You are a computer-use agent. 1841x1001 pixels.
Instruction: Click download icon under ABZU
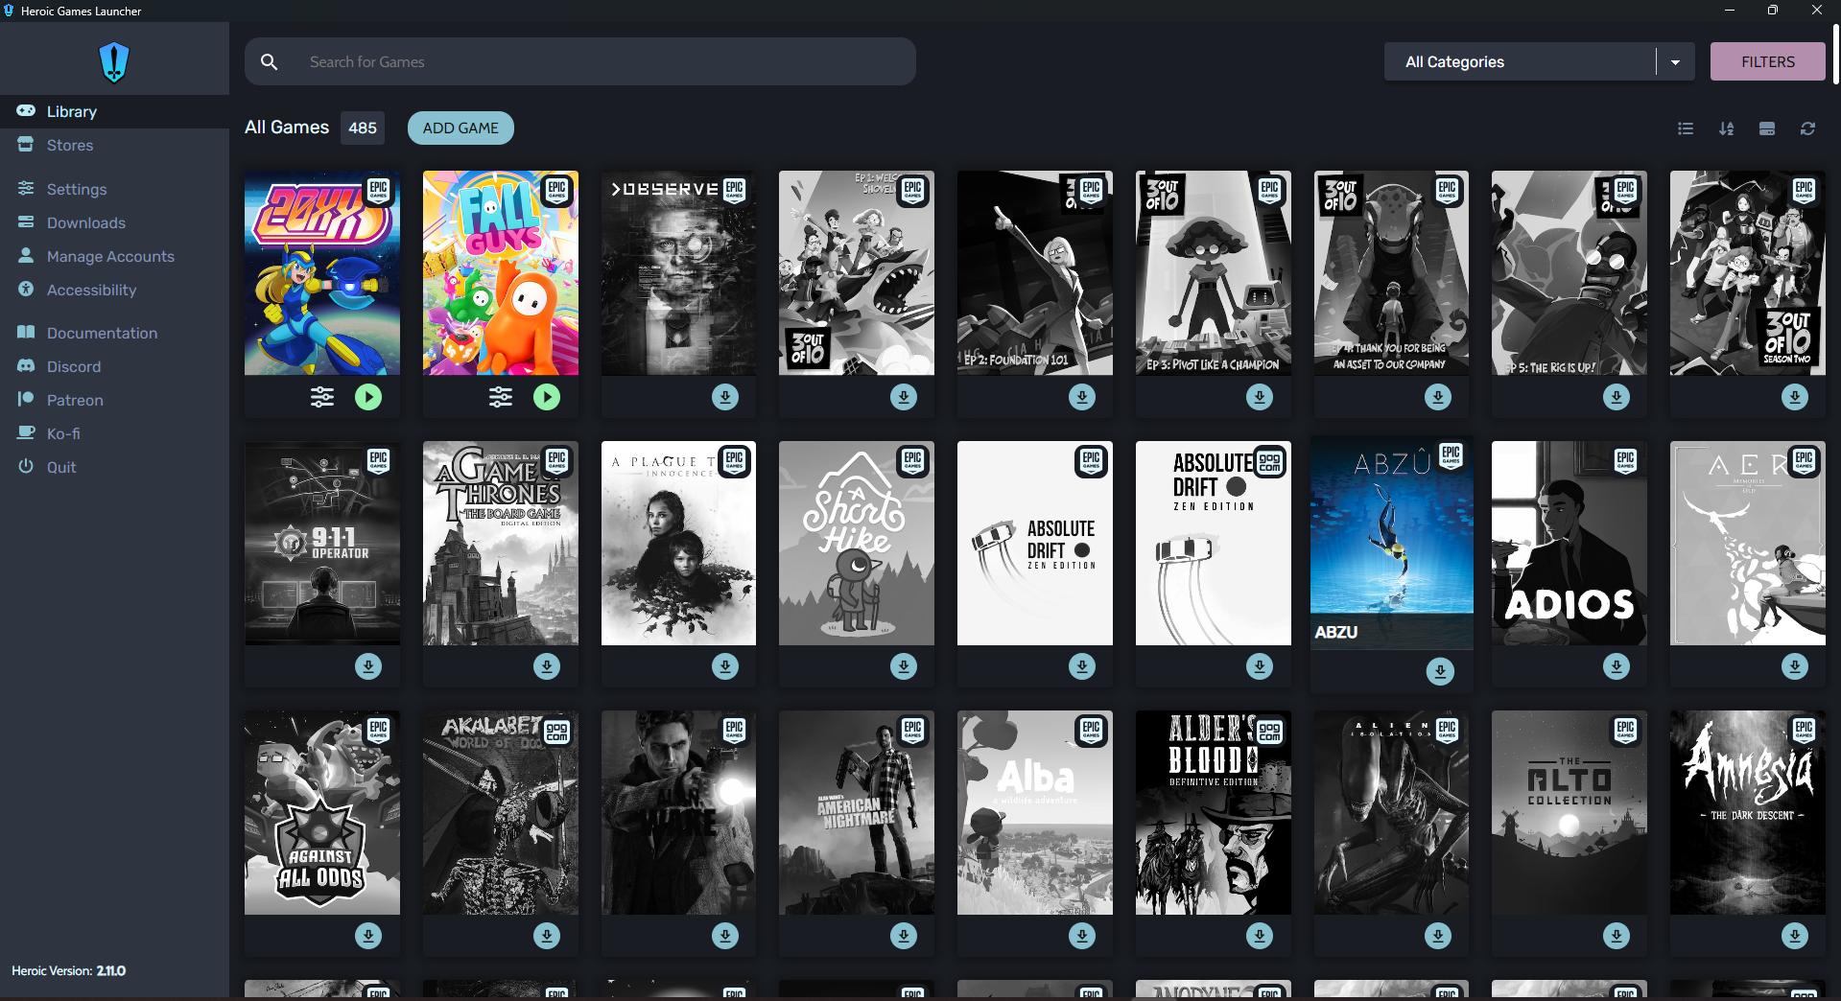coord(1439,671)
